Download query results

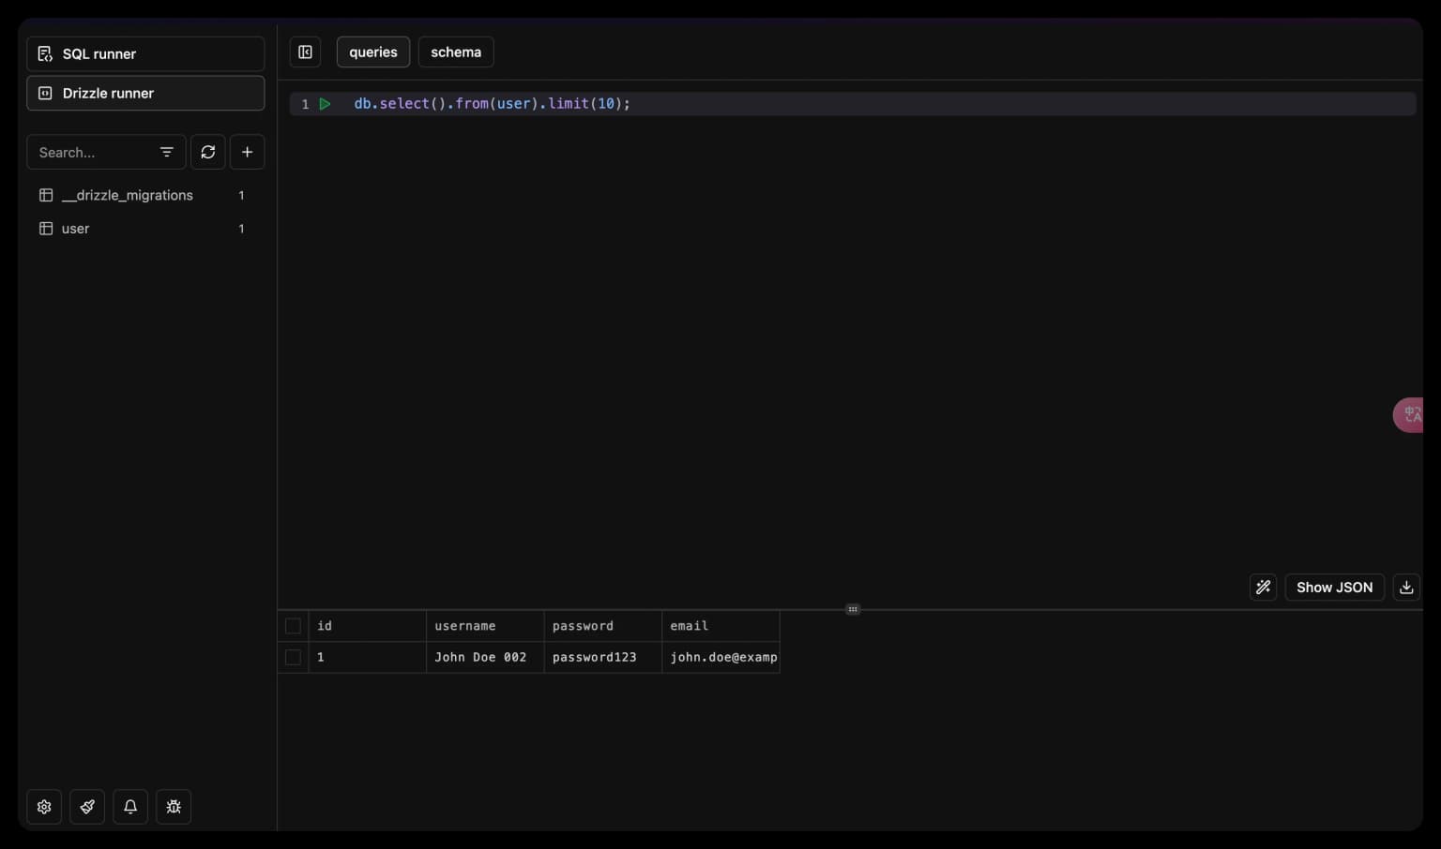click(x=1405, y=588)
